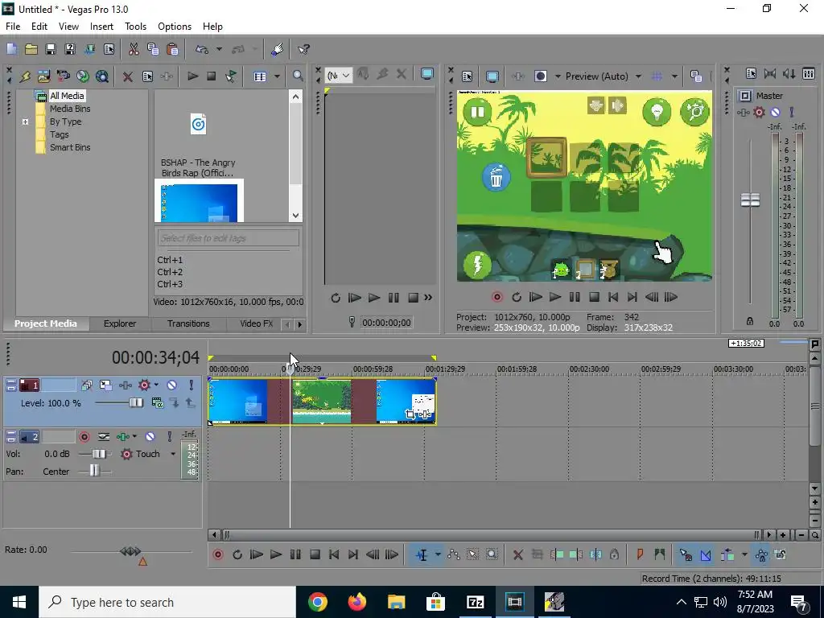Mute the Master bus output
The width and height of the screenshot is (824, 618).
pyautogui.click(x=775, y=112)
